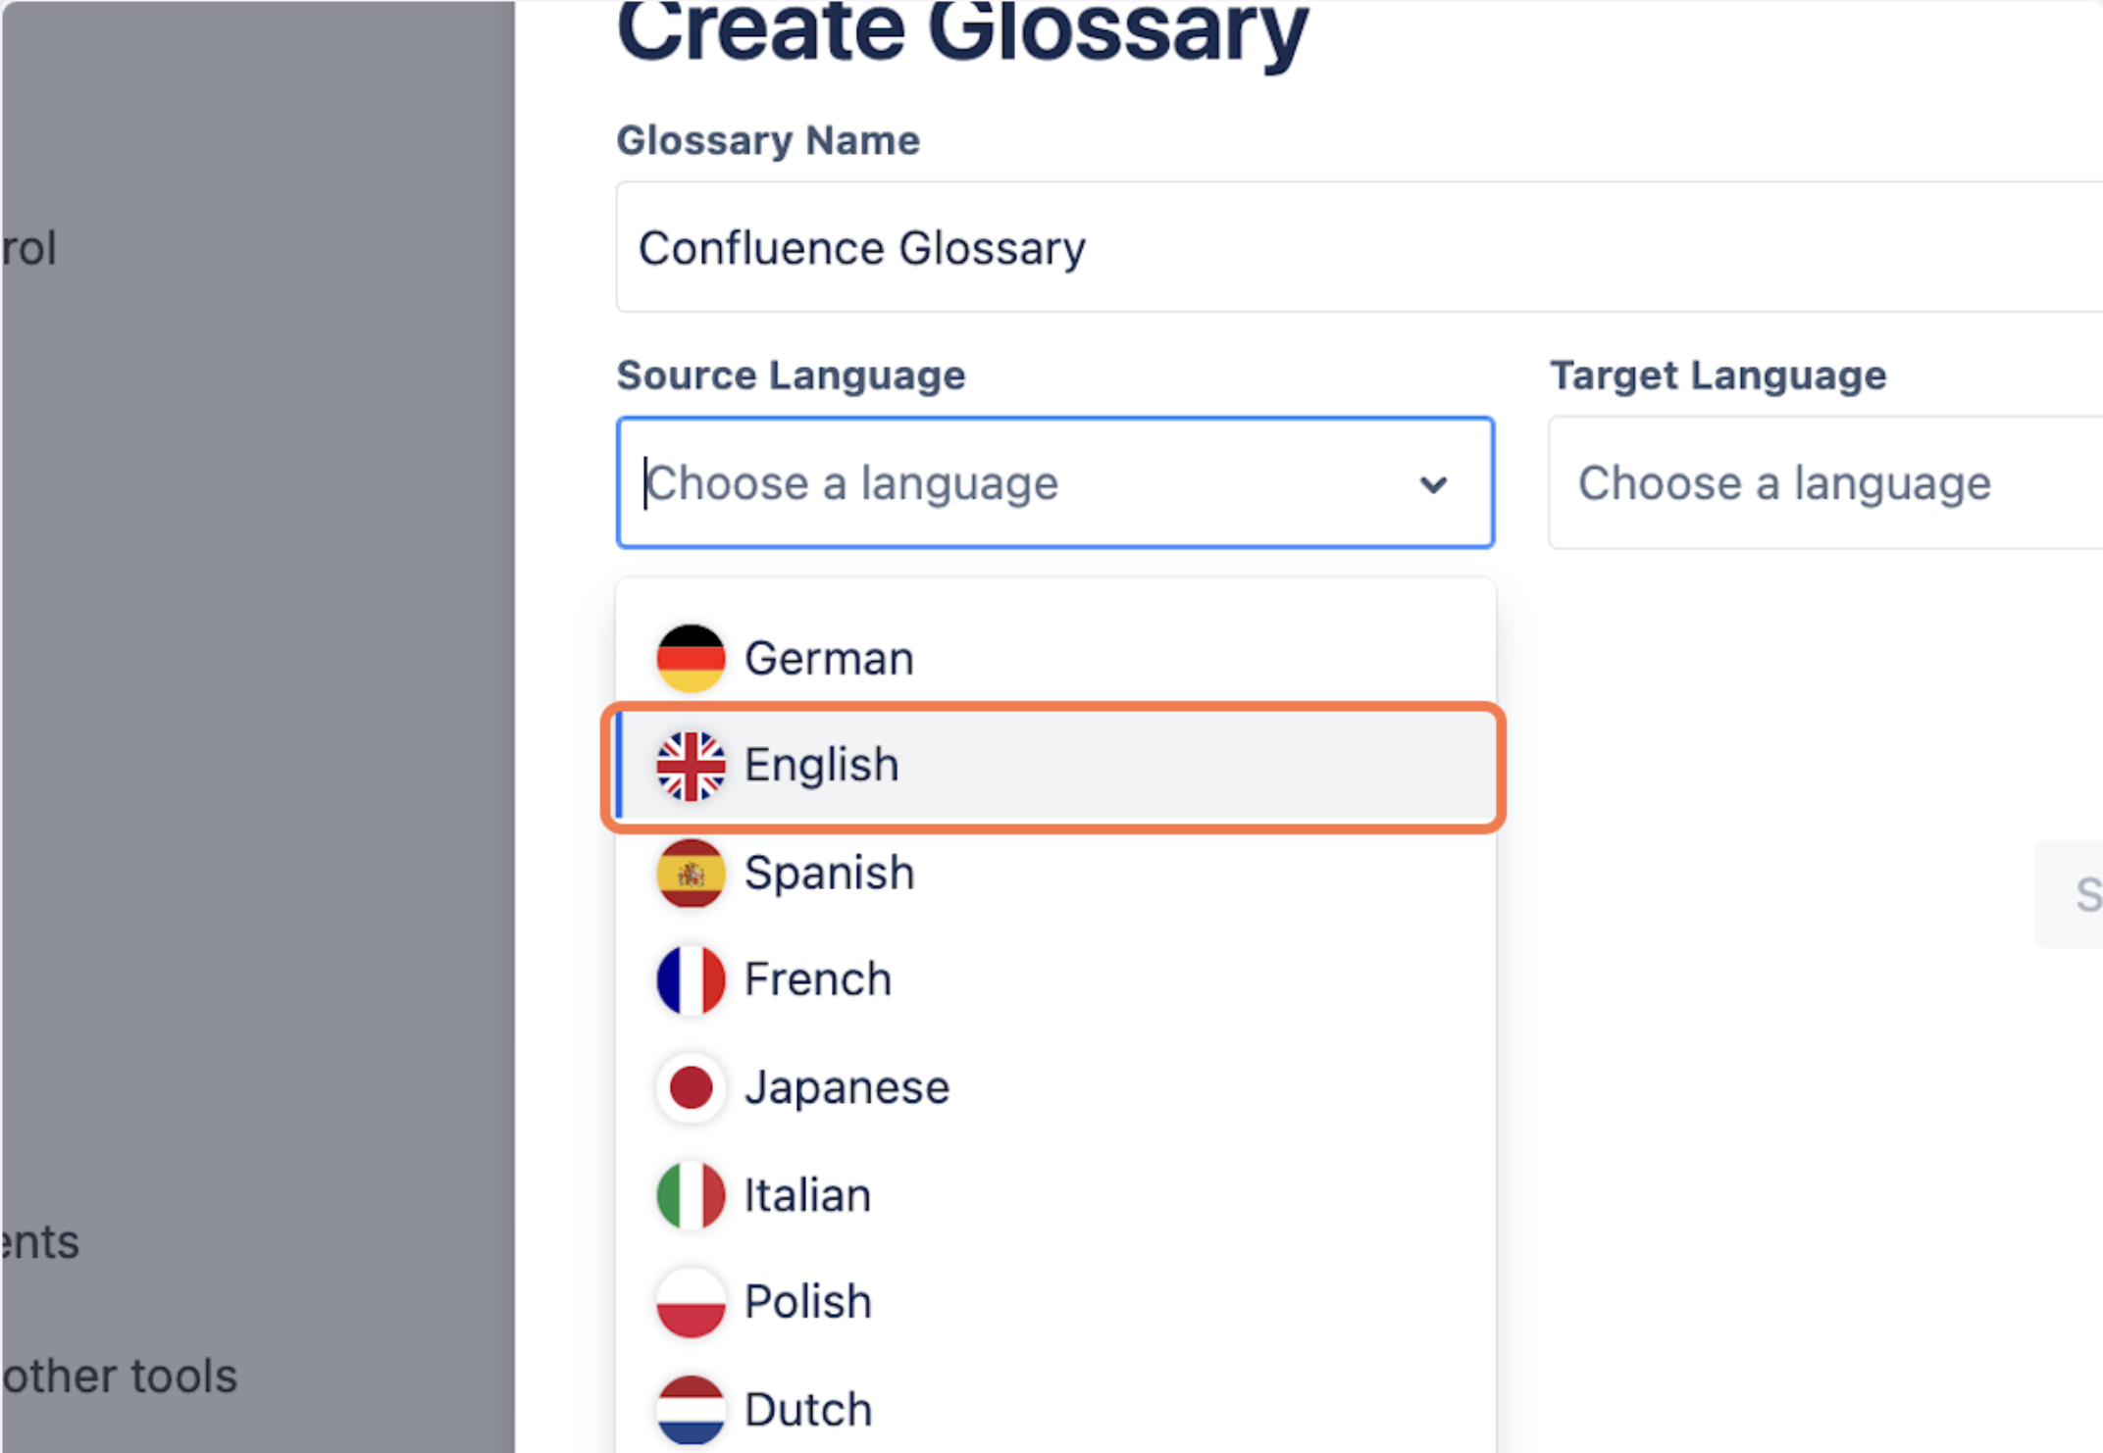
Task: Click the Japanese flag icon
Action: pos(691,1087)
